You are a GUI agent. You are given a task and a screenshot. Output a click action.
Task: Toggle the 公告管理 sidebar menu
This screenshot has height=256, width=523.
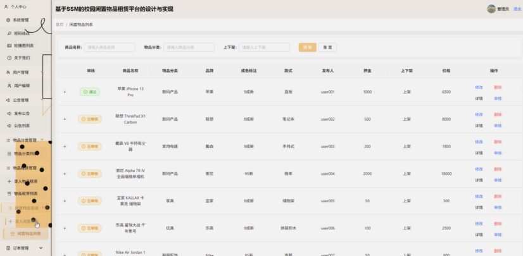pyautogui.click(x=25, y=101)
